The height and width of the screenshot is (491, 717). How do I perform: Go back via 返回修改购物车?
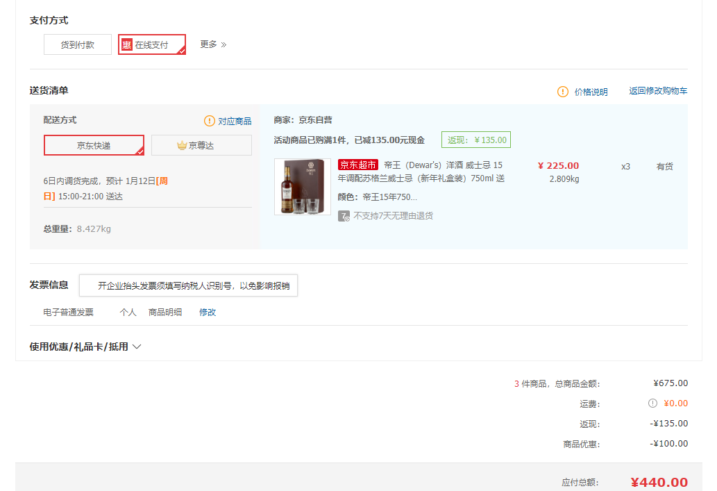[x=658, y=90]
